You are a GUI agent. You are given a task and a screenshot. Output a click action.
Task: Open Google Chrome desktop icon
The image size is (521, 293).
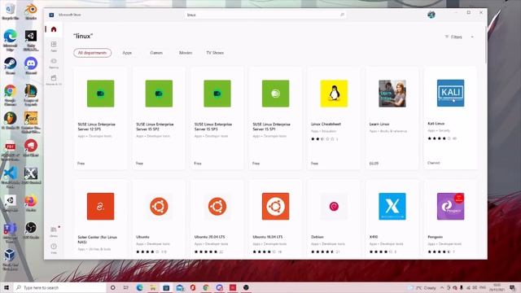[10, 95]
